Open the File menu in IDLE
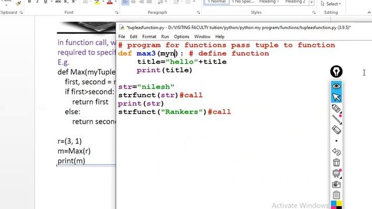 coord(121,37)
